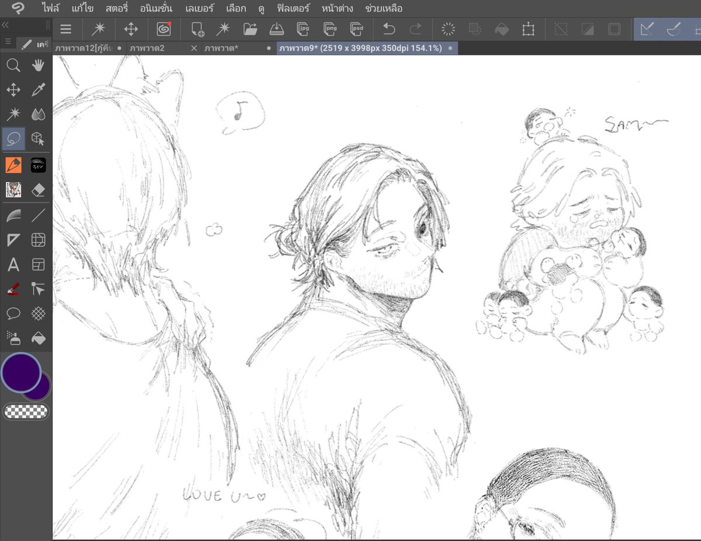Image resolution: width=701 pixels, height=541 pixels.
Task: Click the Scale/Rotate transform icon
Action: point(528,29)
